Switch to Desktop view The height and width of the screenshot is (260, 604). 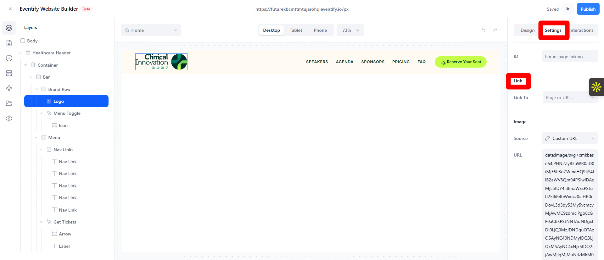point(271,30)
